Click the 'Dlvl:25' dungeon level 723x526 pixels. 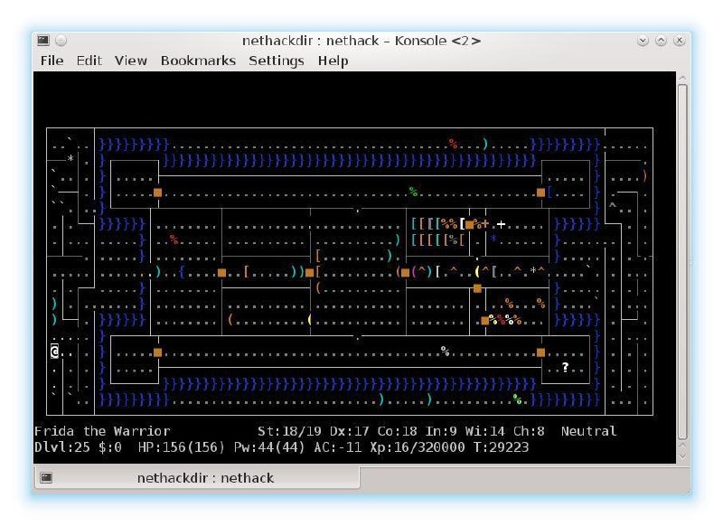click(62, 447)
